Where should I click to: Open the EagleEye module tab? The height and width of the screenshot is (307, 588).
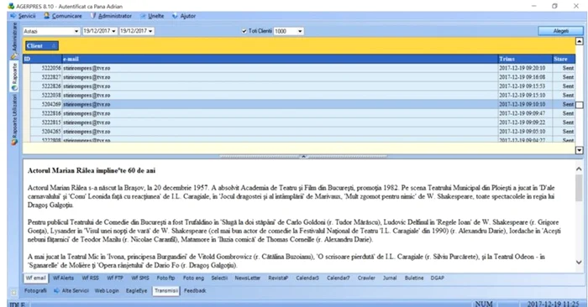click(x=136, y=291)
